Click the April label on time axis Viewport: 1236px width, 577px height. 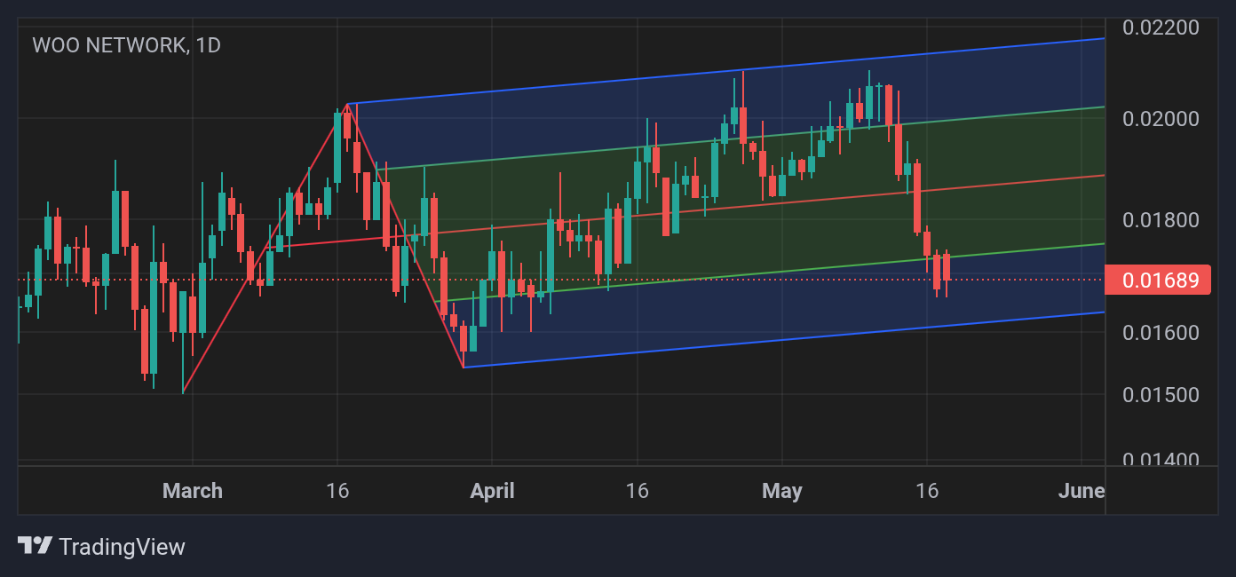(x=492, y=491)
